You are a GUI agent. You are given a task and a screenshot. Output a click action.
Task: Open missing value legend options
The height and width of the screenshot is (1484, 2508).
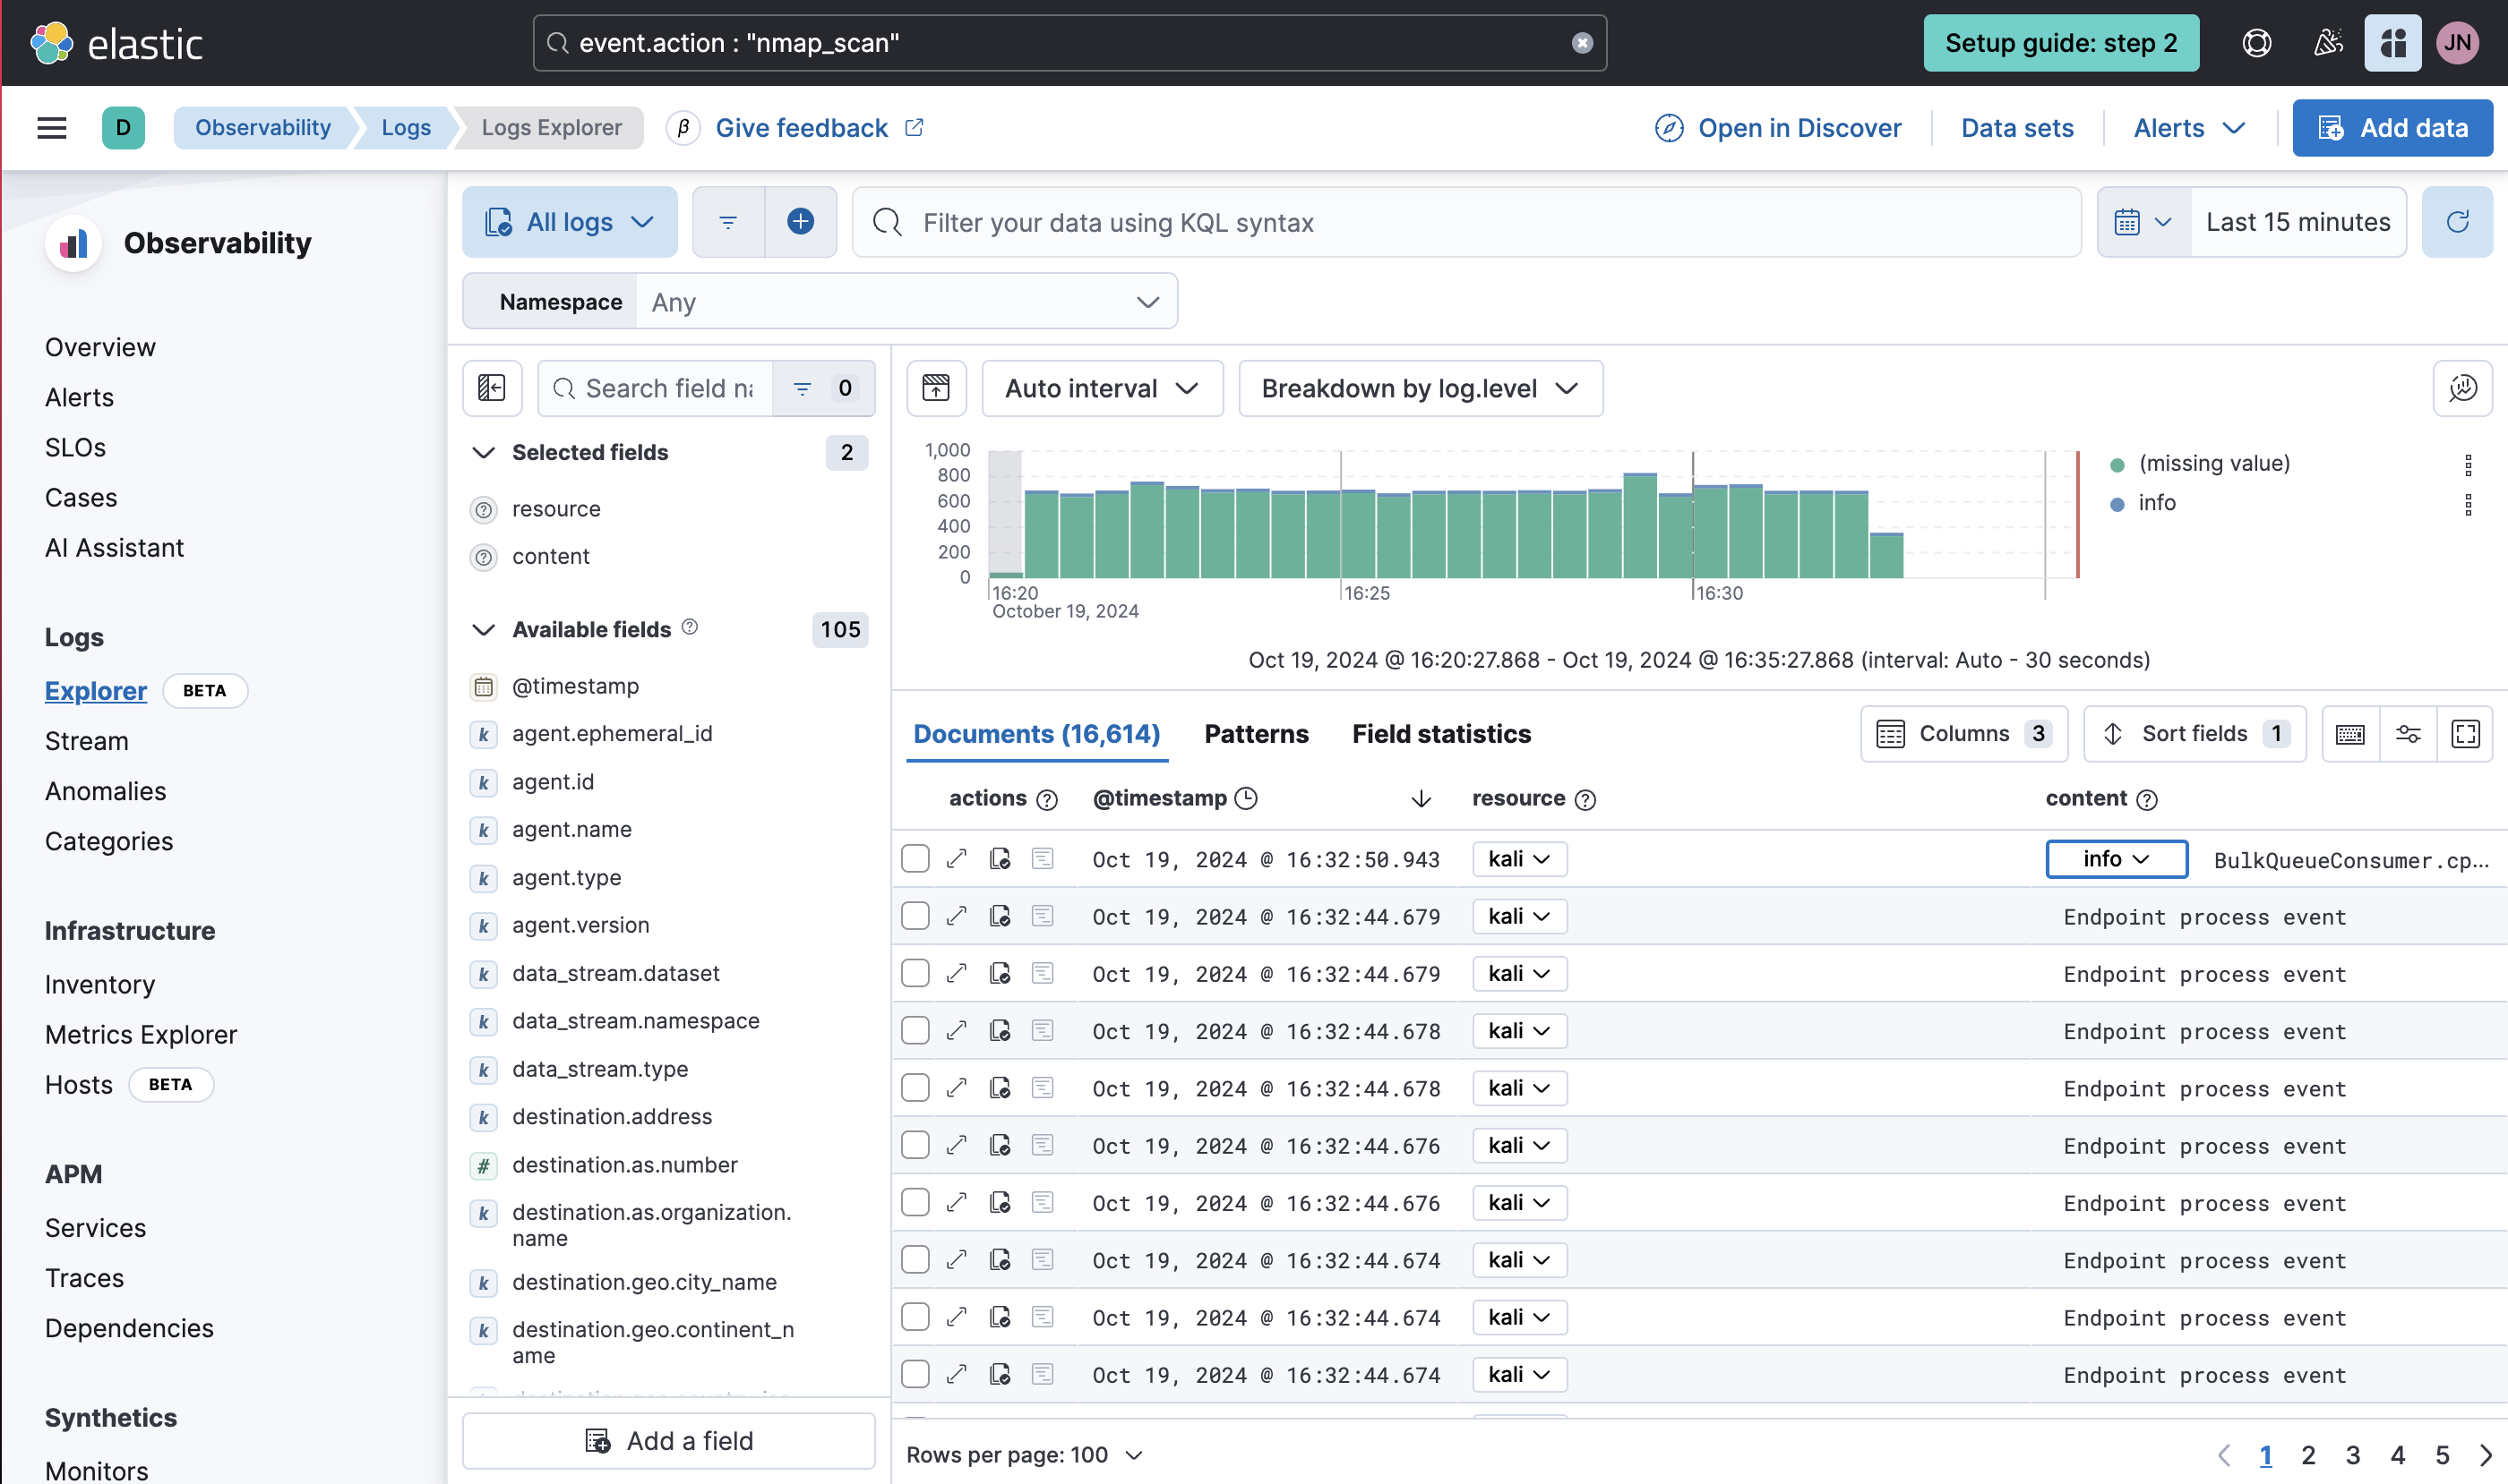[x=2467, y=464]
